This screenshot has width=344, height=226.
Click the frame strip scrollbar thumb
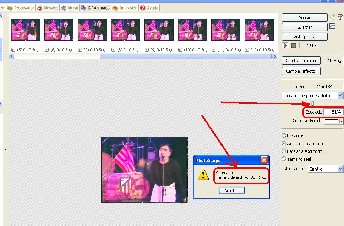[x=186, y=56]
